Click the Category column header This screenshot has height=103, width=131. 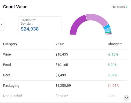pos(10,44)
